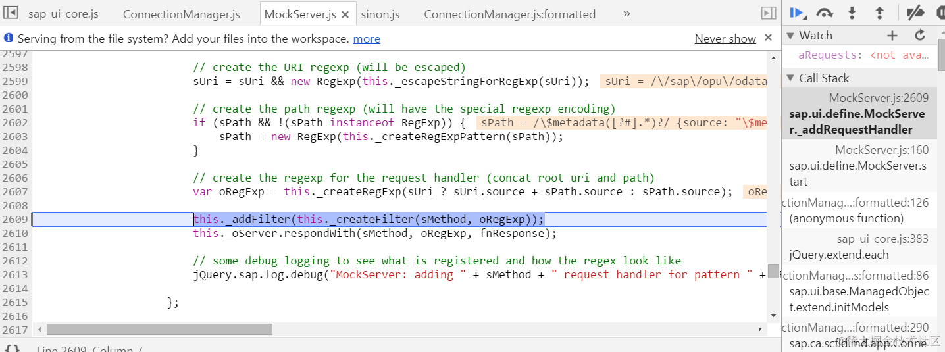
Task: Select the MockServer.start call stack frame
Action: tap(859, 166)
